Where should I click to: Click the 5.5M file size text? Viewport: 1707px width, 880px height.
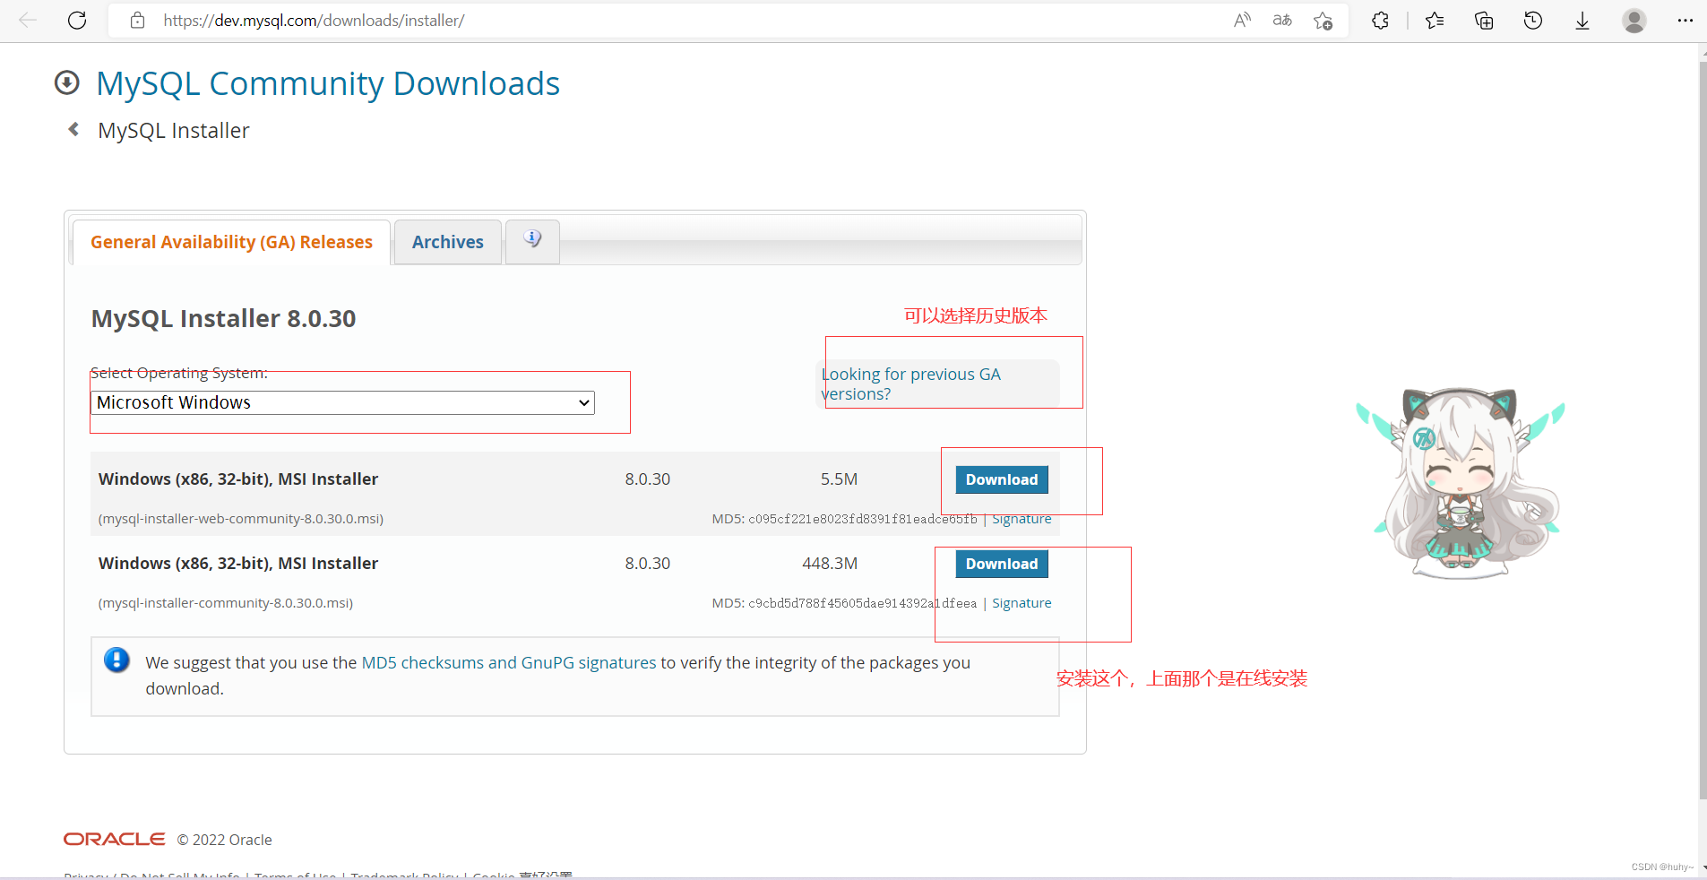pos(839,479)
